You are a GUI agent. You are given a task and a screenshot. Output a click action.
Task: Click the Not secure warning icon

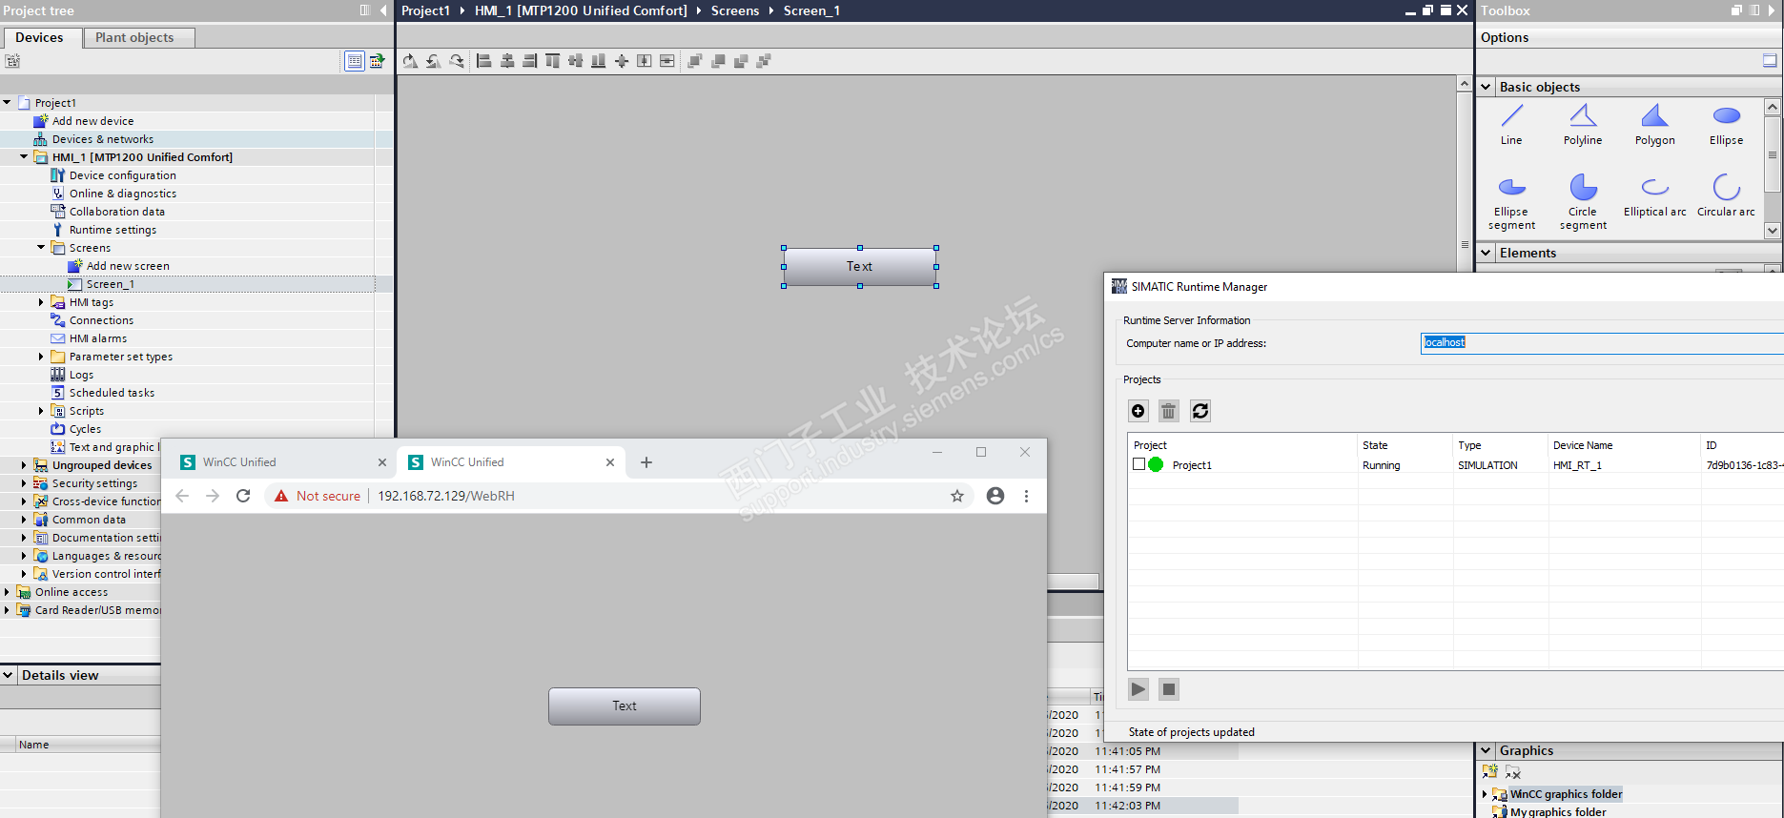coord(281,496)
